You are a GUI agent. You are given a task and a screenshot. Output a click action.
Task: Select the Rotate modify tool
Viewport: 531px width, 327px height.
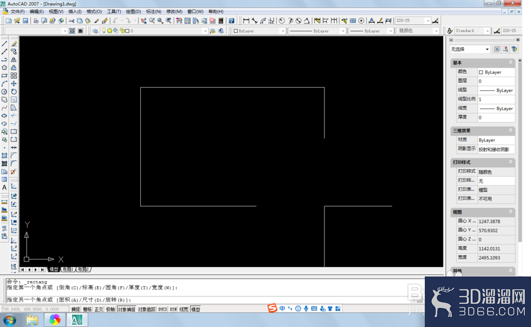tap(14, 91)
